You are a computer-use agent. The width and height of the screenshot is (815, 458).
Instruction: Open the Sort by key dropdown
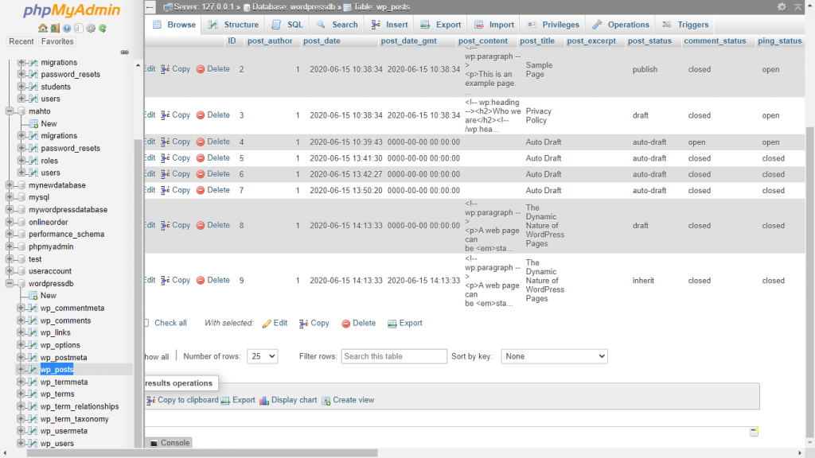[554, 356]
